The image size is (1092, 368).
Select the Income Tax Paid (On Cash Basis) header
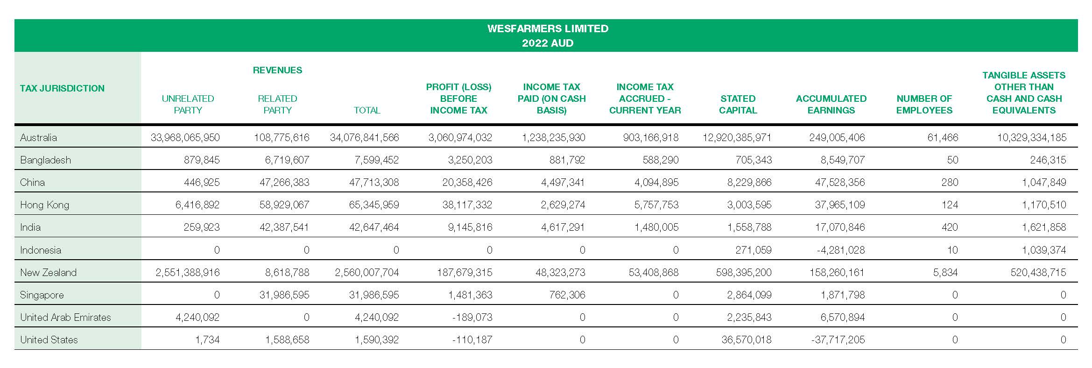coord(551,99)
